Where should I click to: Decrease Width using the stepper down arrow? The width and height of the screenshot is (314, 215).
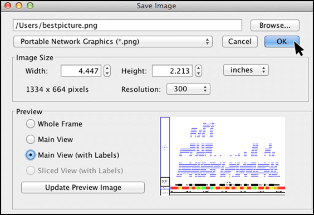[x=107, y=74]
